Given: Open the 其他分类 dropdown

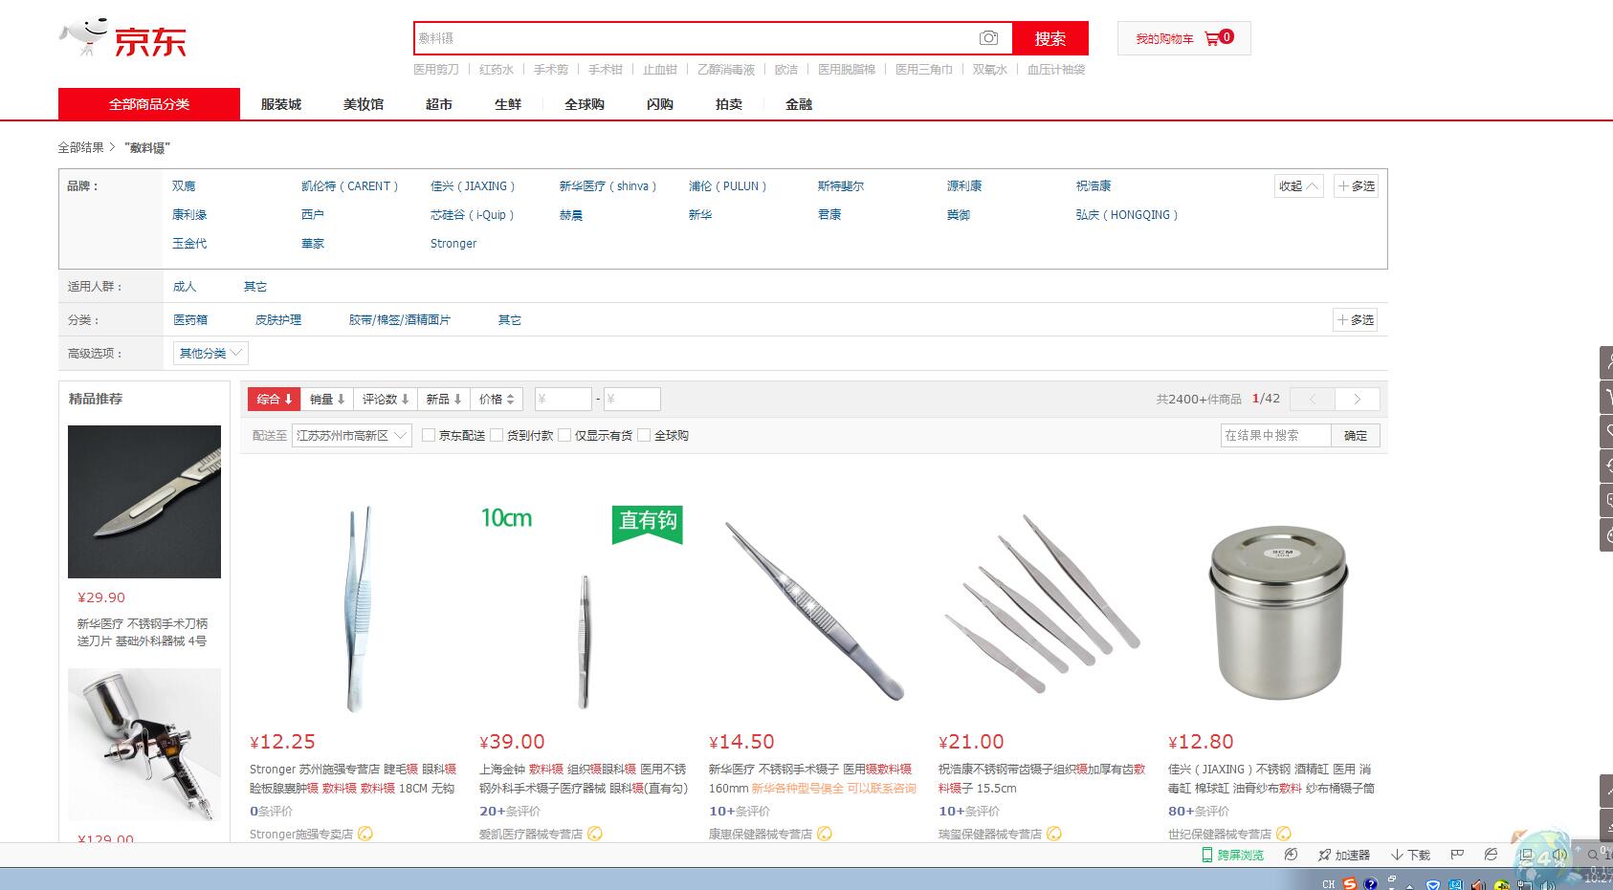Looking at the screenshot, I should pyautogui.click(x=210, y=353).
